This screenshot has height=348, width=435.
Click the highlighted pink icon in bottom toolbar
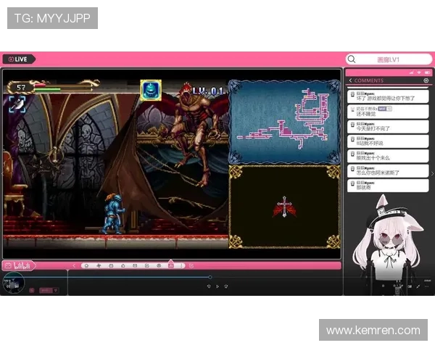pyautogui.click(x=170, y=265)
